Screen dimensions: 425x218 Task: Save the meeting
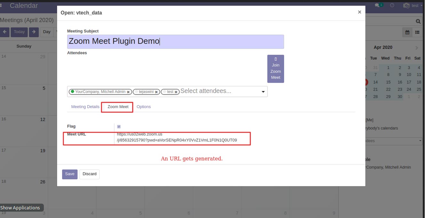tap(70, 174)
